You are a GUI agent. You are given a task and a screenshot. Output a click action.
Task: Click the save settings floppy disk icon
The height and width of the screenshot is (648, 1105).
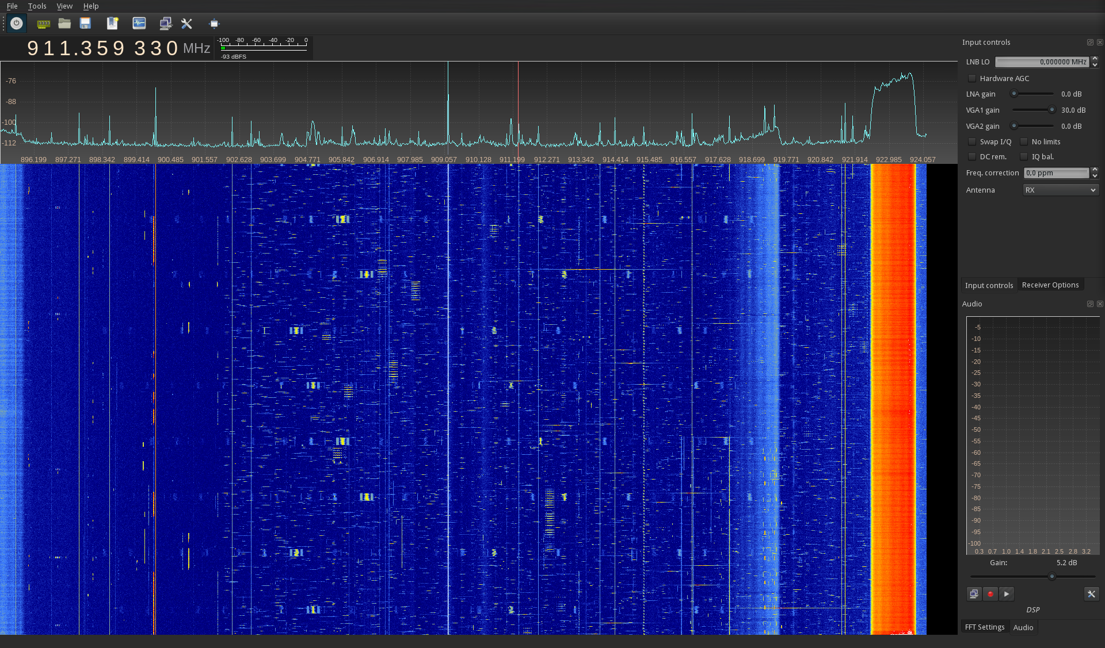click(86, 24)
